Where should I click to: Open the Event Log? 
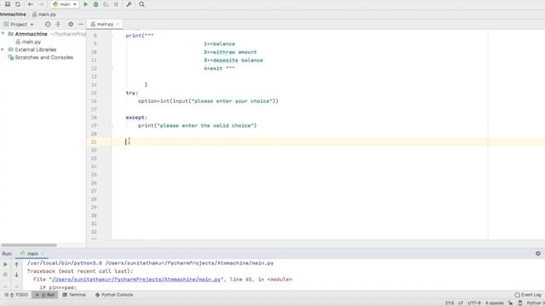pyautogui.click(x=528, y=295)
